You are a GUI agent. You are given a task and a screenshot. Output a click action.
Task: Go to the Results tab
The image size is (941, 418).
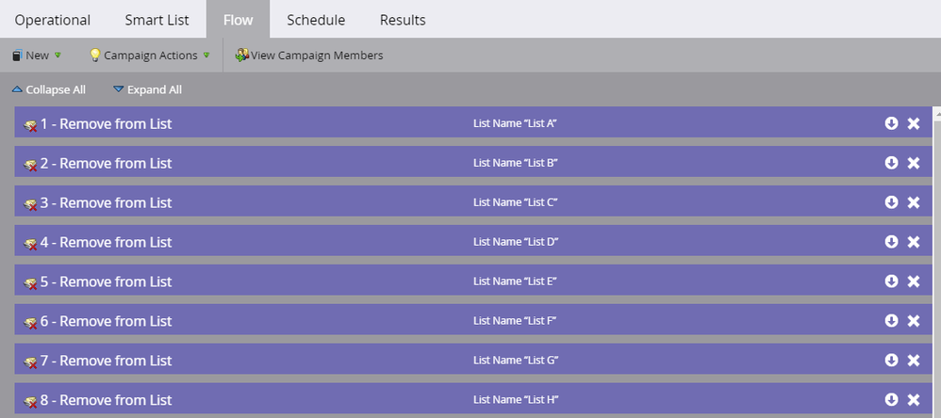tap(403, 20)
